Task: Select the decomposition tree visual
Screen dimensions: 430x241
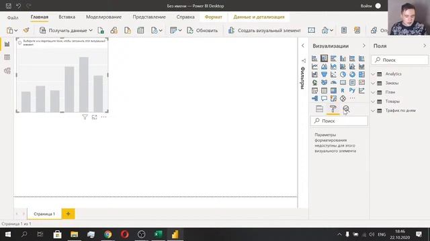Action: 314,98
